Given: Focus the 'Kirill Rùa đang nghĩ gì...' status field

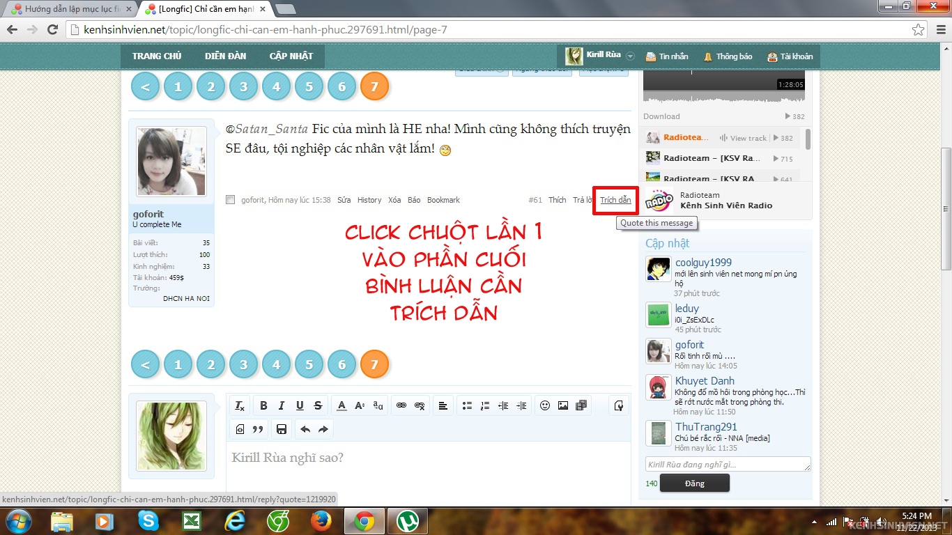Looking at the screenshot, I should (x=728, y=464).
